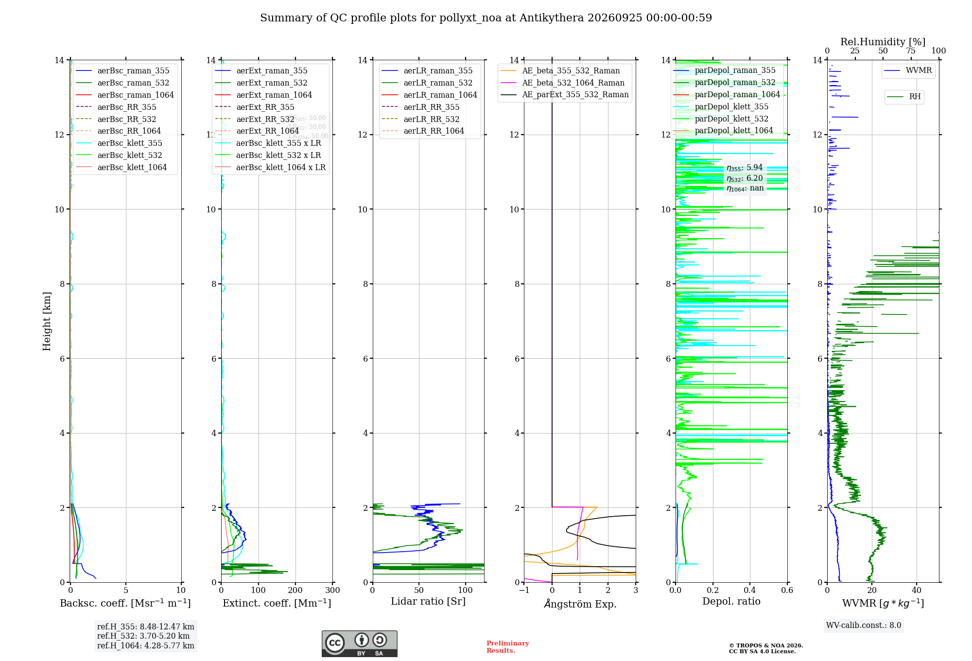This screenshot has height=661, width=972.
Task: Click the WVMR legend entry
Action: click(908, 70)
